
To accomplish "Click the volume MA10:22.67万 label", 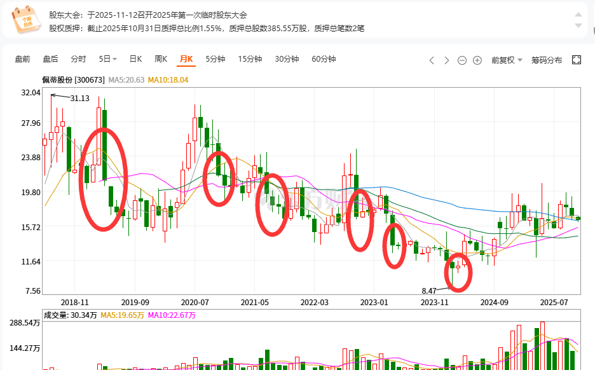I will point(172,315).
